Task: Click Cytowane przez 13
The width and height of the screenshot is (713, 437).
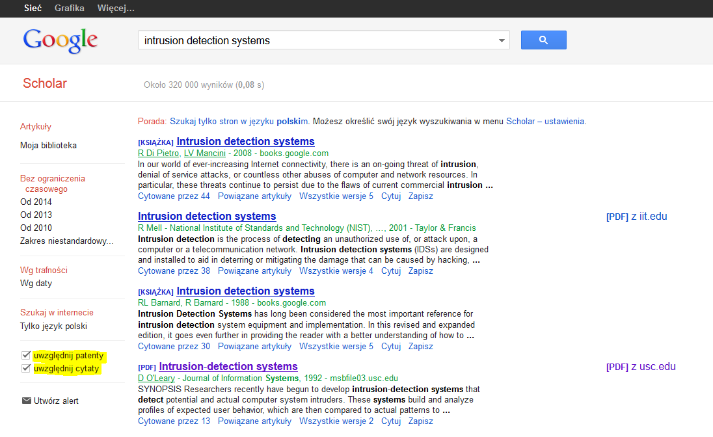Action: tap(174, 421)
